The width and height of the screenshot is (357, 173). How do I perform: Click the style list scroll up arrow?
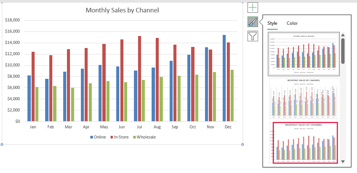343,35
